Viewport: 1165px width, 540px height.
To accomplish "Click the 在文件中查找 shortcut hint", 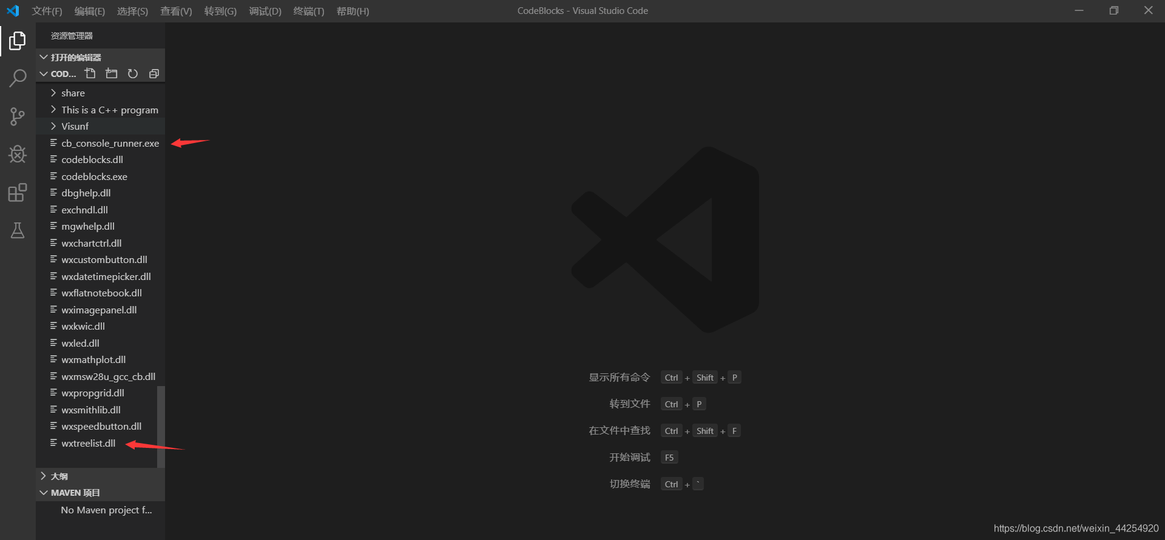I will [619, 431].
